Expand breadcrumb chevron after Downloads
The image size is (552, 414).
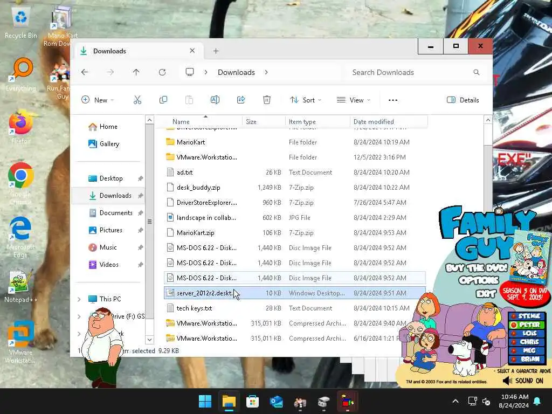click(266, 72)
